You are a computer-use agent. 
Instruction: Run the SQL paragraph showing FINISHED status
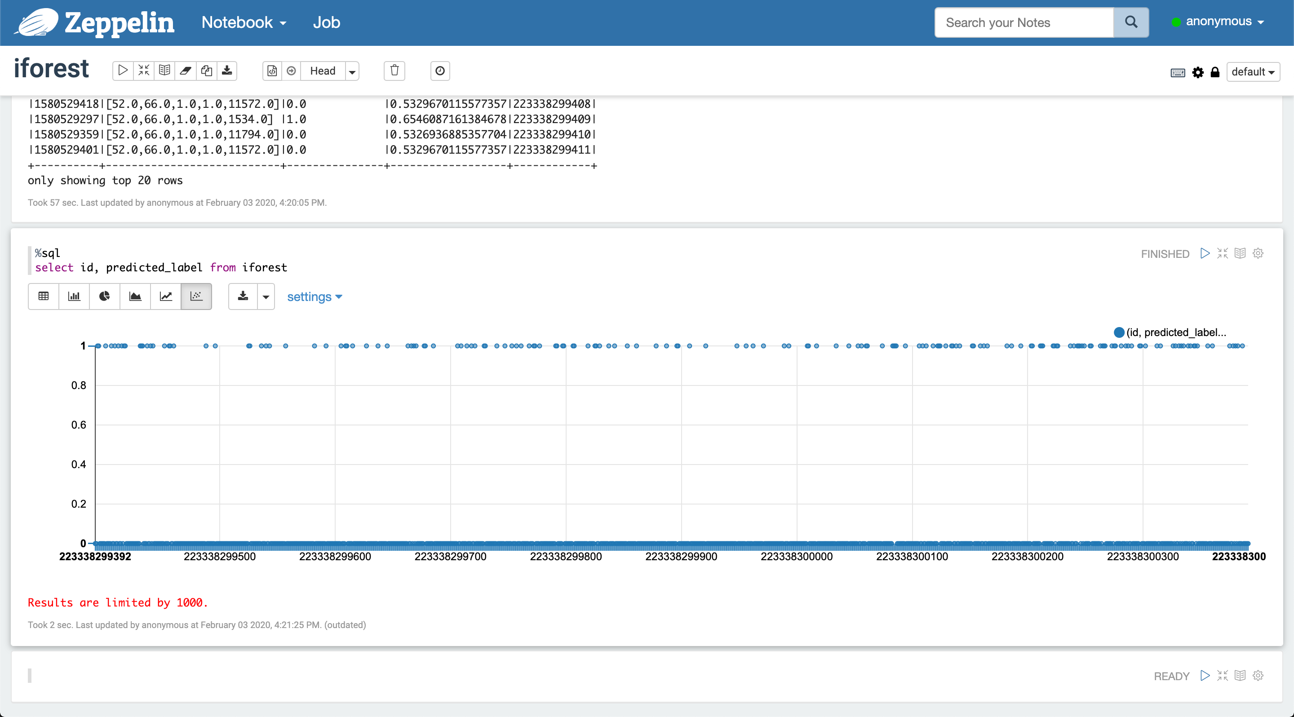[x=1205, y=253]
